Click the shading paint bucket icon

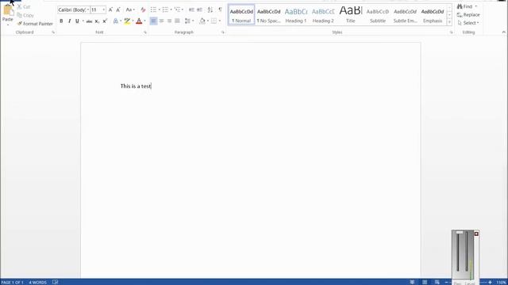pos(202,21)
